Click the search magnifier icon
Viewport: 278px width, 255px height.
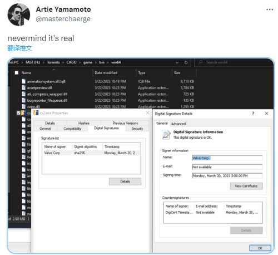(x=201, y=62)
